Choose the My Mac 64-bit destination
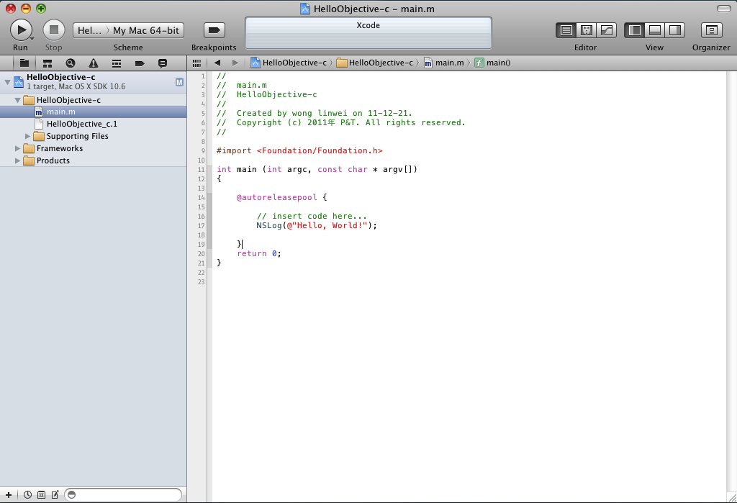Image resolution: width=737 pixels, height=503 pixels. tap(145, 30)
